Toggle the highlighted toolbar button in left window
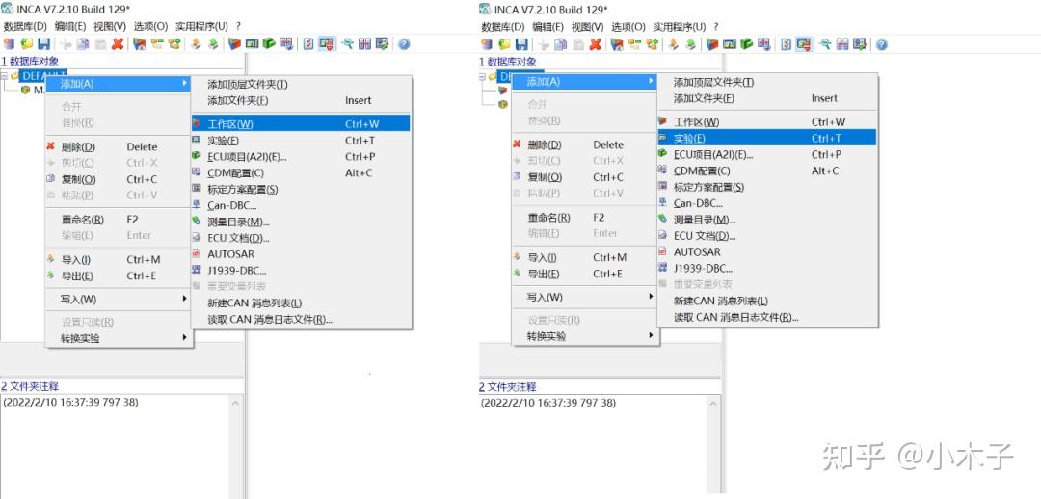This screenshot has width=1041, height=499. [326, 43]
